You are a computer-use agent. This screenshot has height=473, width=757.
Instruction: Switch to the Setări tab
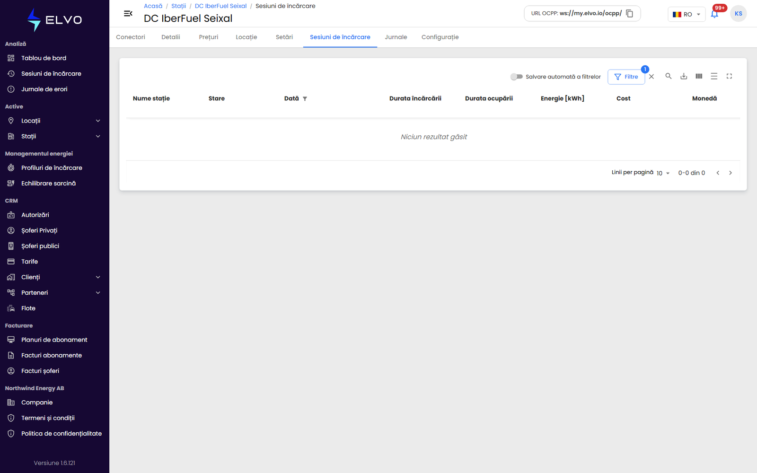[x=284, y=37]
